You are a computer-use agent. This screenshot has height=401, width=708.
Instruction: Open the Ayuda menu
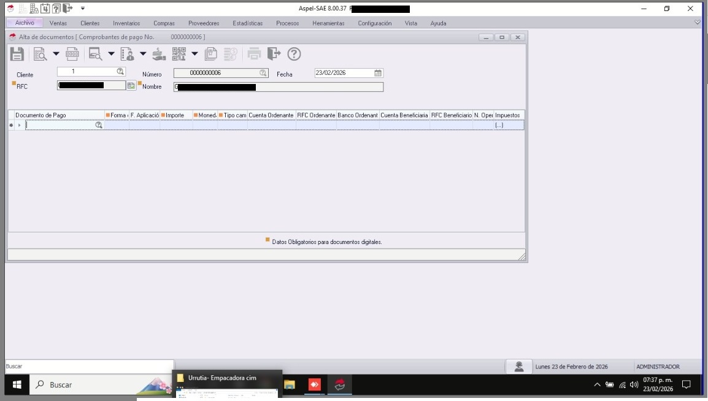point(438,23)
